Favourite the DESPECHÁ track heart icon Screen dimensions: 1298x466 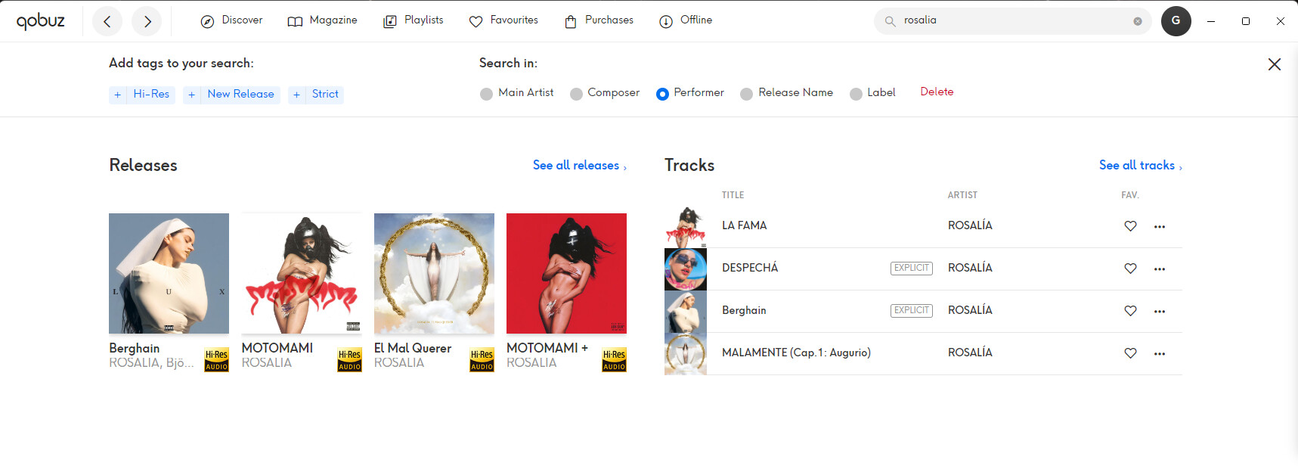[1130, 269]
